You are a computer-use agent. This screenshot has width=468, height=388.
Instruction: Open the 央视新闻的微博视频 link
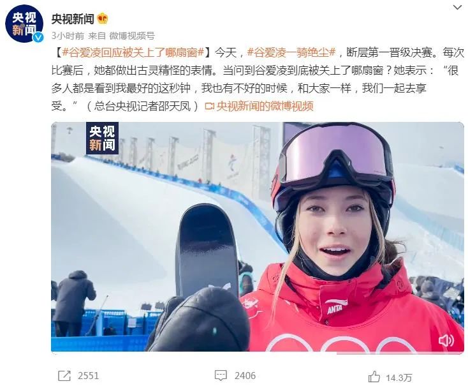coord(265,106)
